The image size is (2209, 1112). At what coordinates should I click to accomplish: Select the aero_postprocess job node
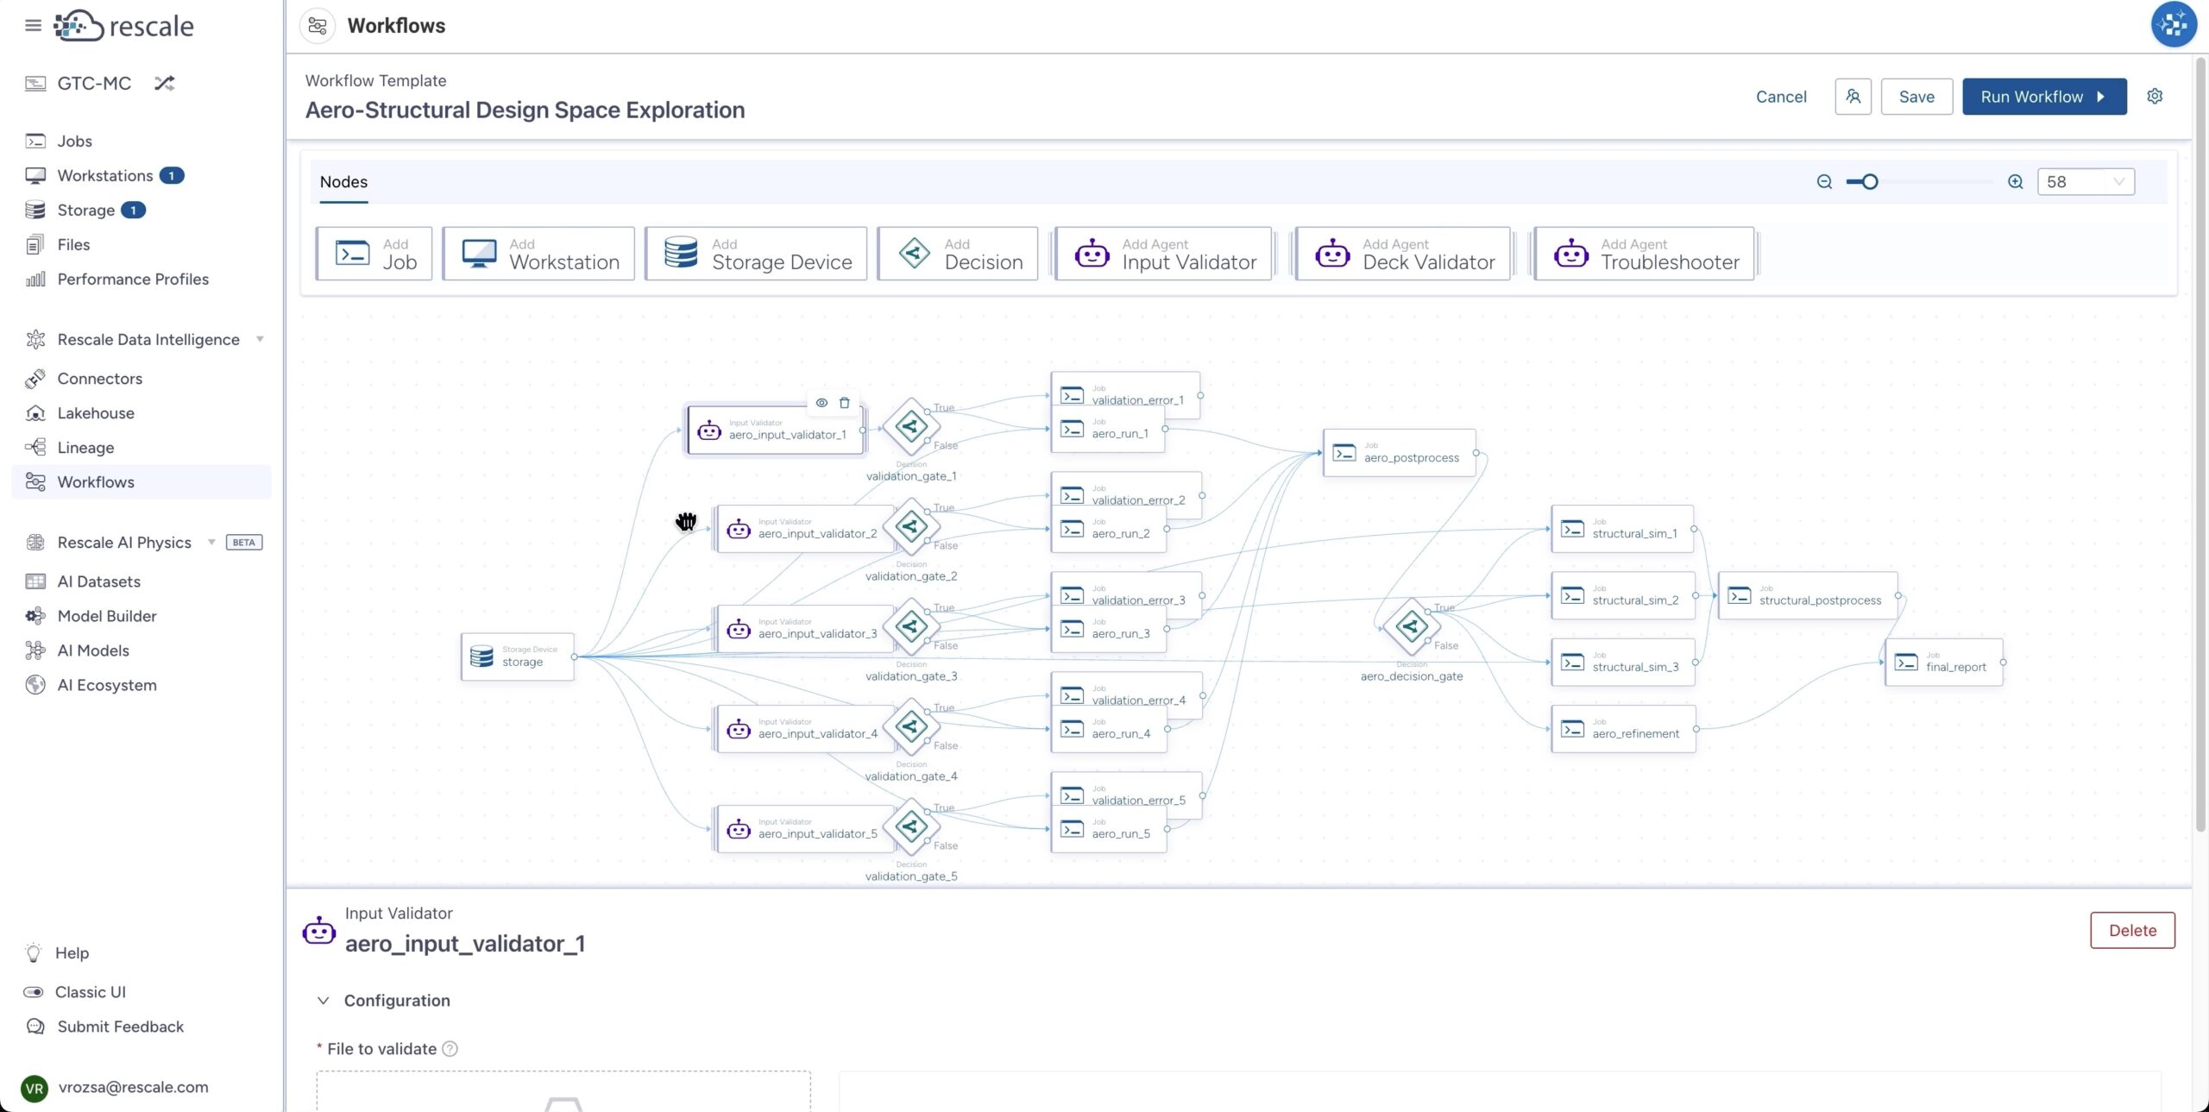point(1400,453)
